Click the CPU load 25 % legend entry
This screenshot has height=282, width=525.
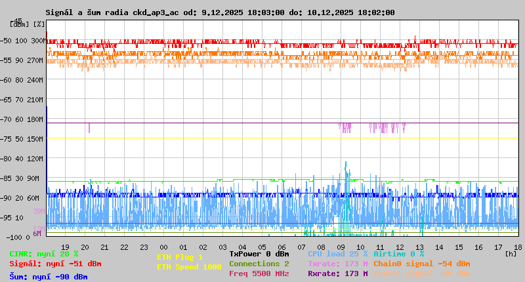337,254
